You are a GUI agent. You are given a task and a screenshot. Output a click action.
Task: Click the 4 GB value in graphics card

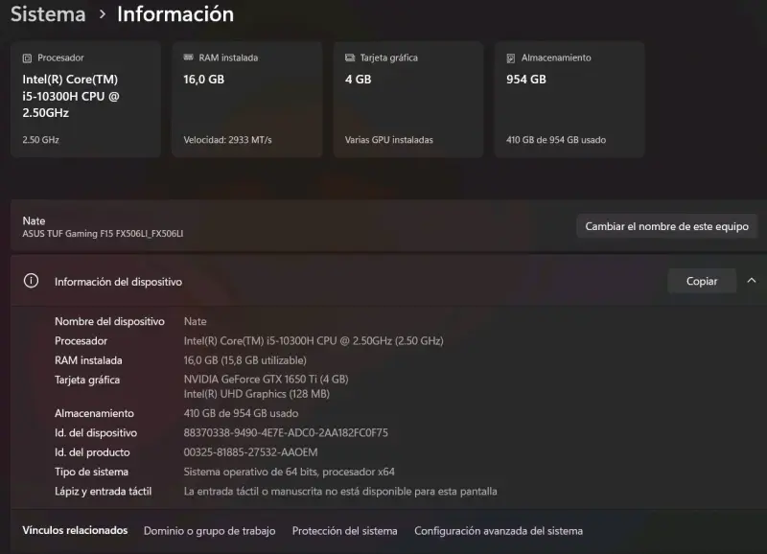358,80
